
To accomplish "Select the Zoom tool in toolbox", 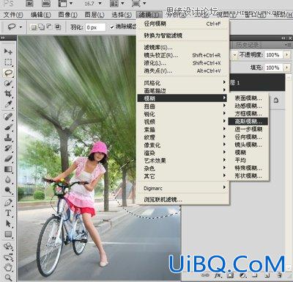I will pos(8,278).
